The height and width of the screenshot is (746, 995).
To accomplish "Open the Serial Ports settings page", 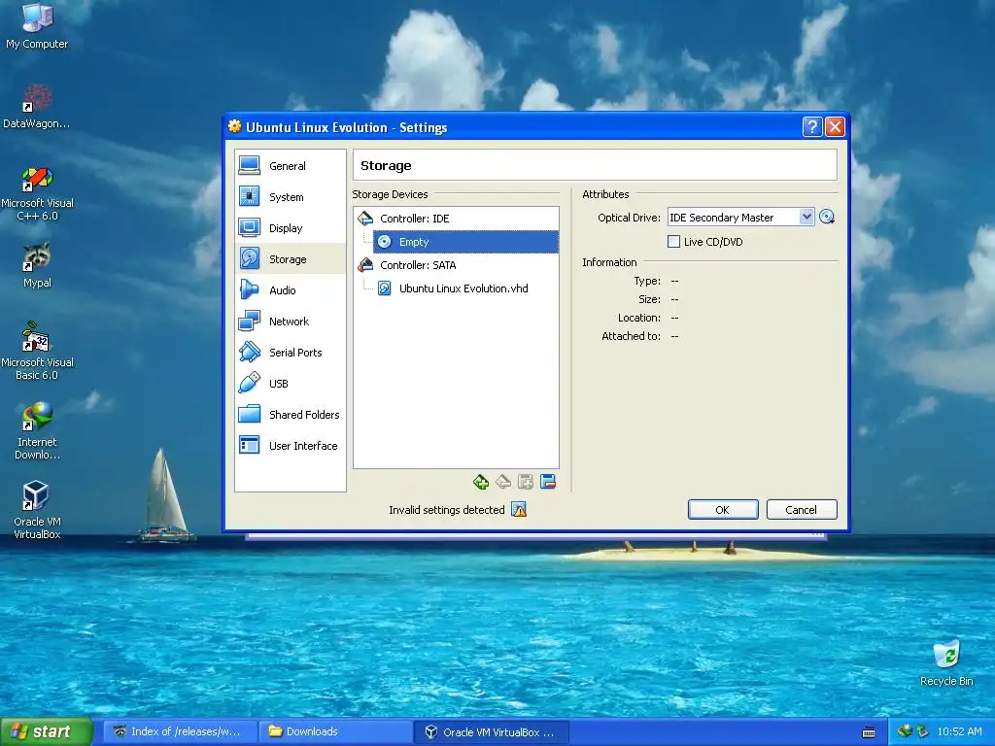I will (x=290, y=352).
